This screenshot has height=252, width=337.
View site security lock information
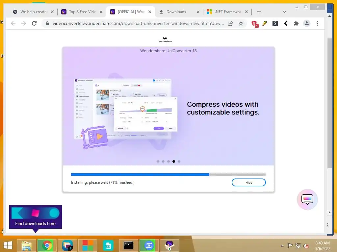pyautogui.click(x=47, y=23)
